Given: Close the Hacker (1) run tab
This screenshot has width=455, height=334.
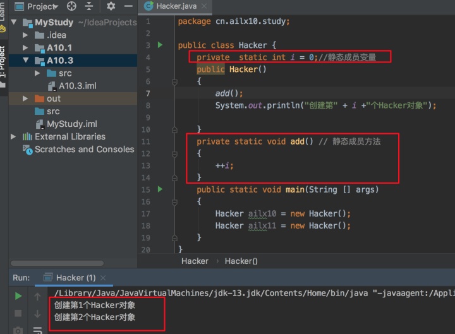Looking at the screenshot, I should click(103, 278).
